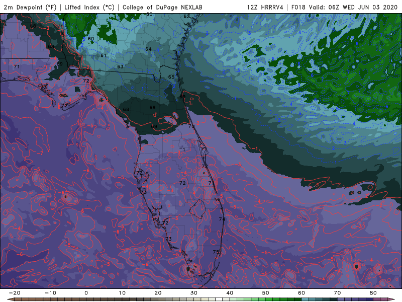The image size is (402, 302).
Task: Click the 'F018 Valid: 06Z WED JUN 03 2020' text
Action: pyautogui.click(x=344, y=7)
